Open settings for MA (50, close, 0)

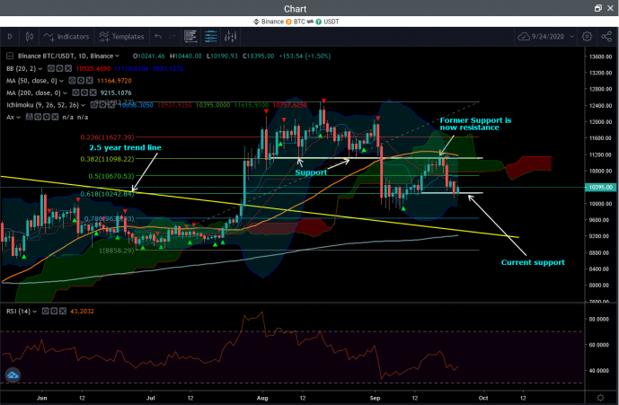pos(81,81)
